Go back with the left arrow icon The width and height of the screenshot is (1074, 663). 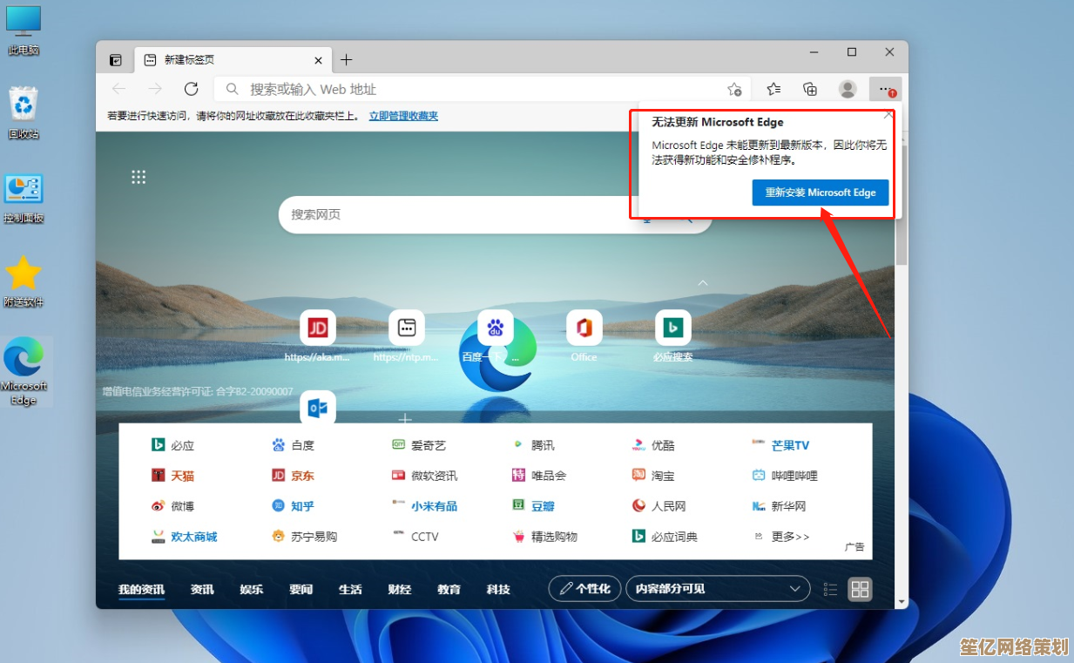coord(119,89)
